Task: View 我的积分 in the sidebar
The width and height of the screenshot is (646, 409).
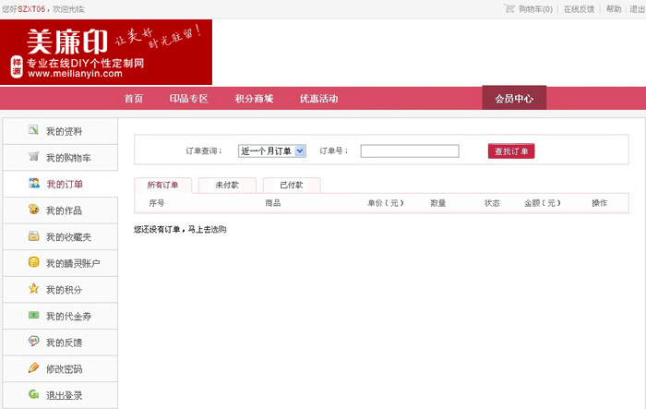Action: (x=60, y=289)
